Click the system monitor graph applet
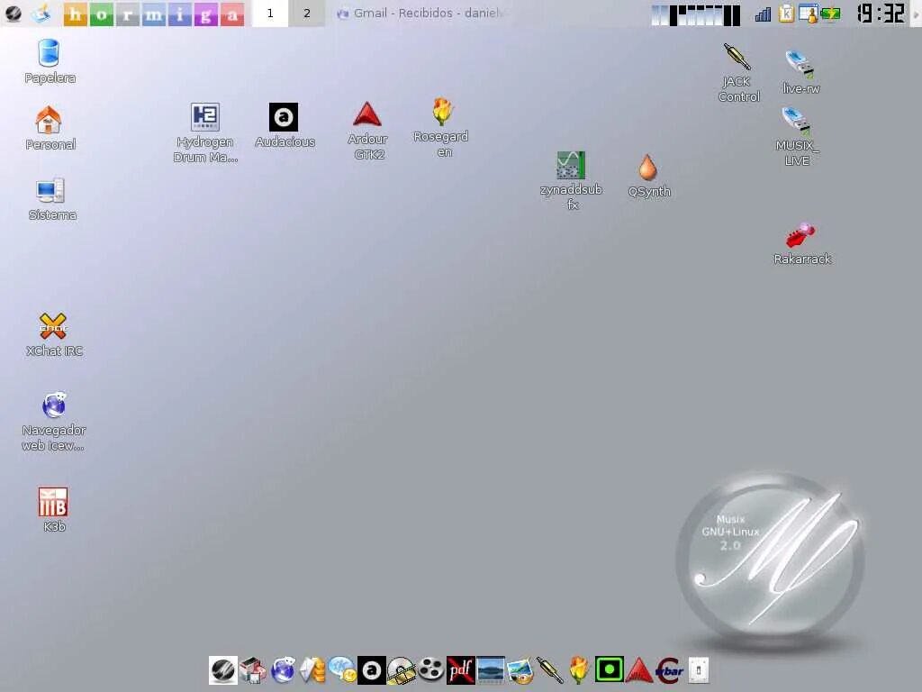 tap(696, 14)
